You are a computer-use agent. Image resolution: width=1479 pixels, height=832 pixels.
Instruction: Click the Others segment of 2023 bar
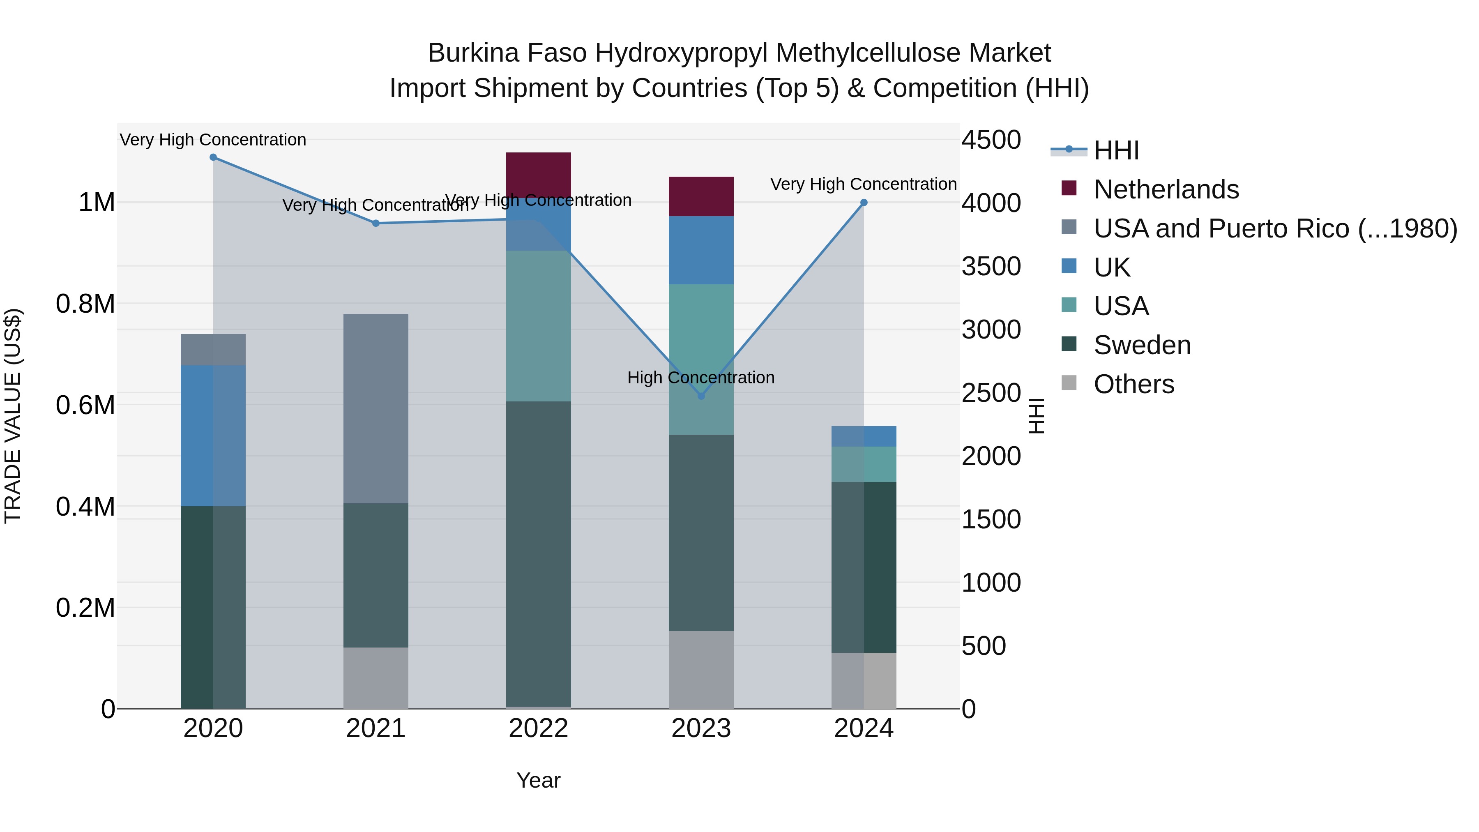click(x=701, y=670)
